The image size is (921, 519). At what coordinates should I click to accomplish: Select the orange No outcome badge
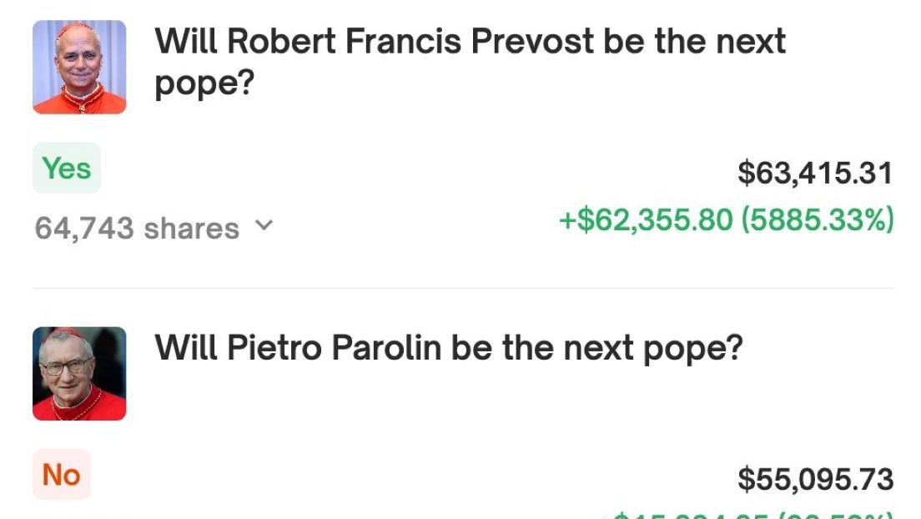tap(62, 474)
